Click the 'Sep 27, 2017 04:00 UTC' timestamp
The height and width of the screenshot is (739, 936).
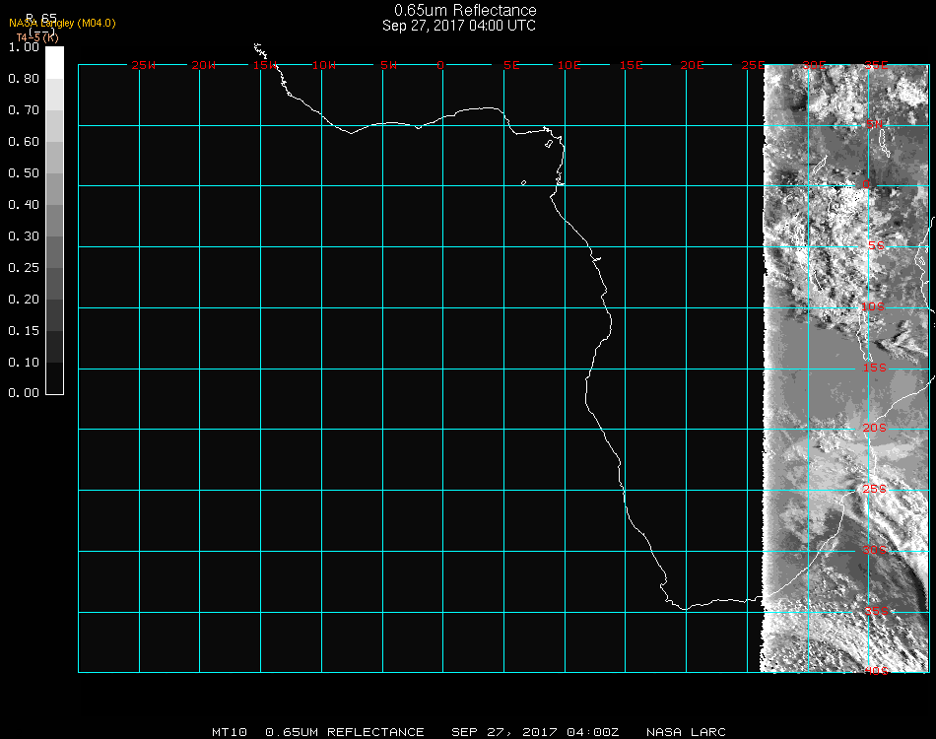click(459, 26)
